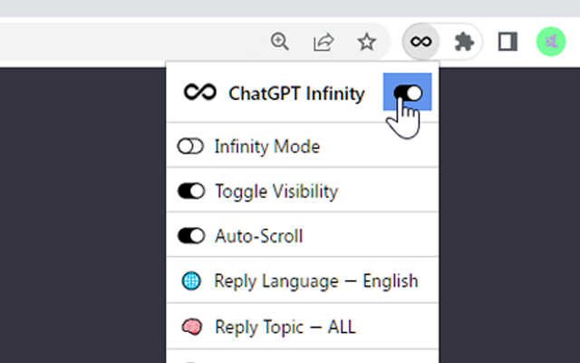This screenshot has width=580, height=363.
Task: Click the globe icon beside Reply Language
Action: [x=191, y=281]
